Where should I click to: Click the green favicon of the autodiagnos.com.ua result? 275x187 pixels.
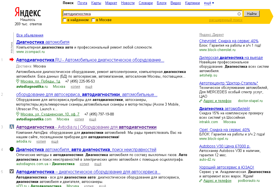pyautogui.click(x=12, y=149)
